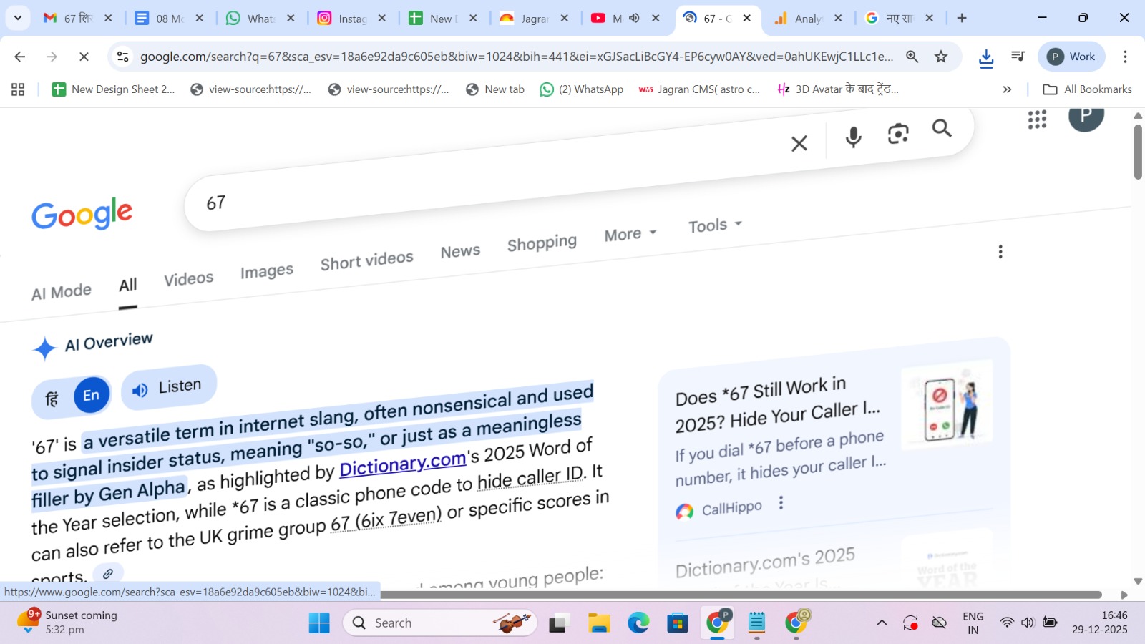Open Google Lens camera search

[898, 133]
